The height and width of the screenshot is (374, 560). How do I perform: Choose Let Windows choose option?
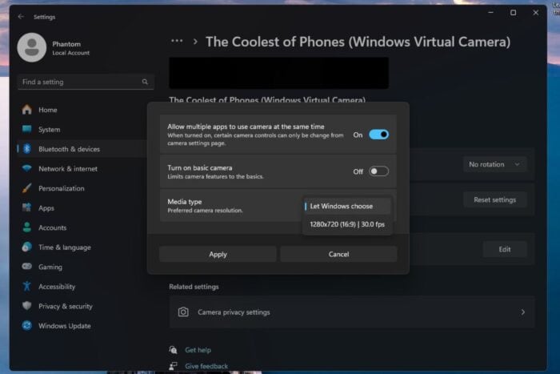click(347, 206)
